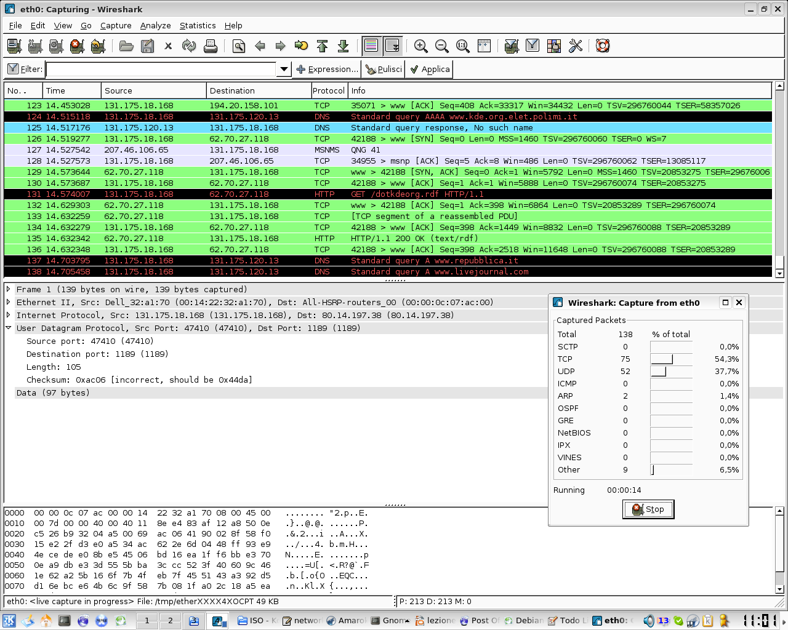Jump to first packet up arrow
The width and height of the screenshot is (788, 630).
[x=323, y=46]
